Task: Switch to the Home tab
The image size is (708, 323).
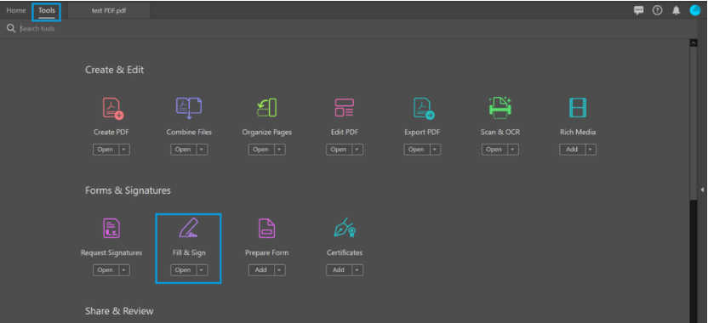Action: pos(16,10)
